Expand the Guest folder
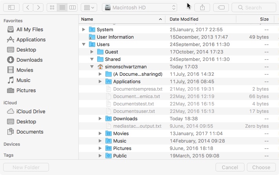 tap(92, 52)
